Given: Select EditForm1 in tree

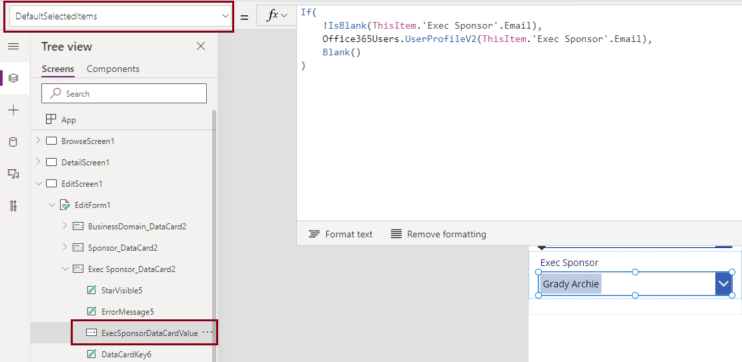Looking at the screenshot, I should [92, 205].
